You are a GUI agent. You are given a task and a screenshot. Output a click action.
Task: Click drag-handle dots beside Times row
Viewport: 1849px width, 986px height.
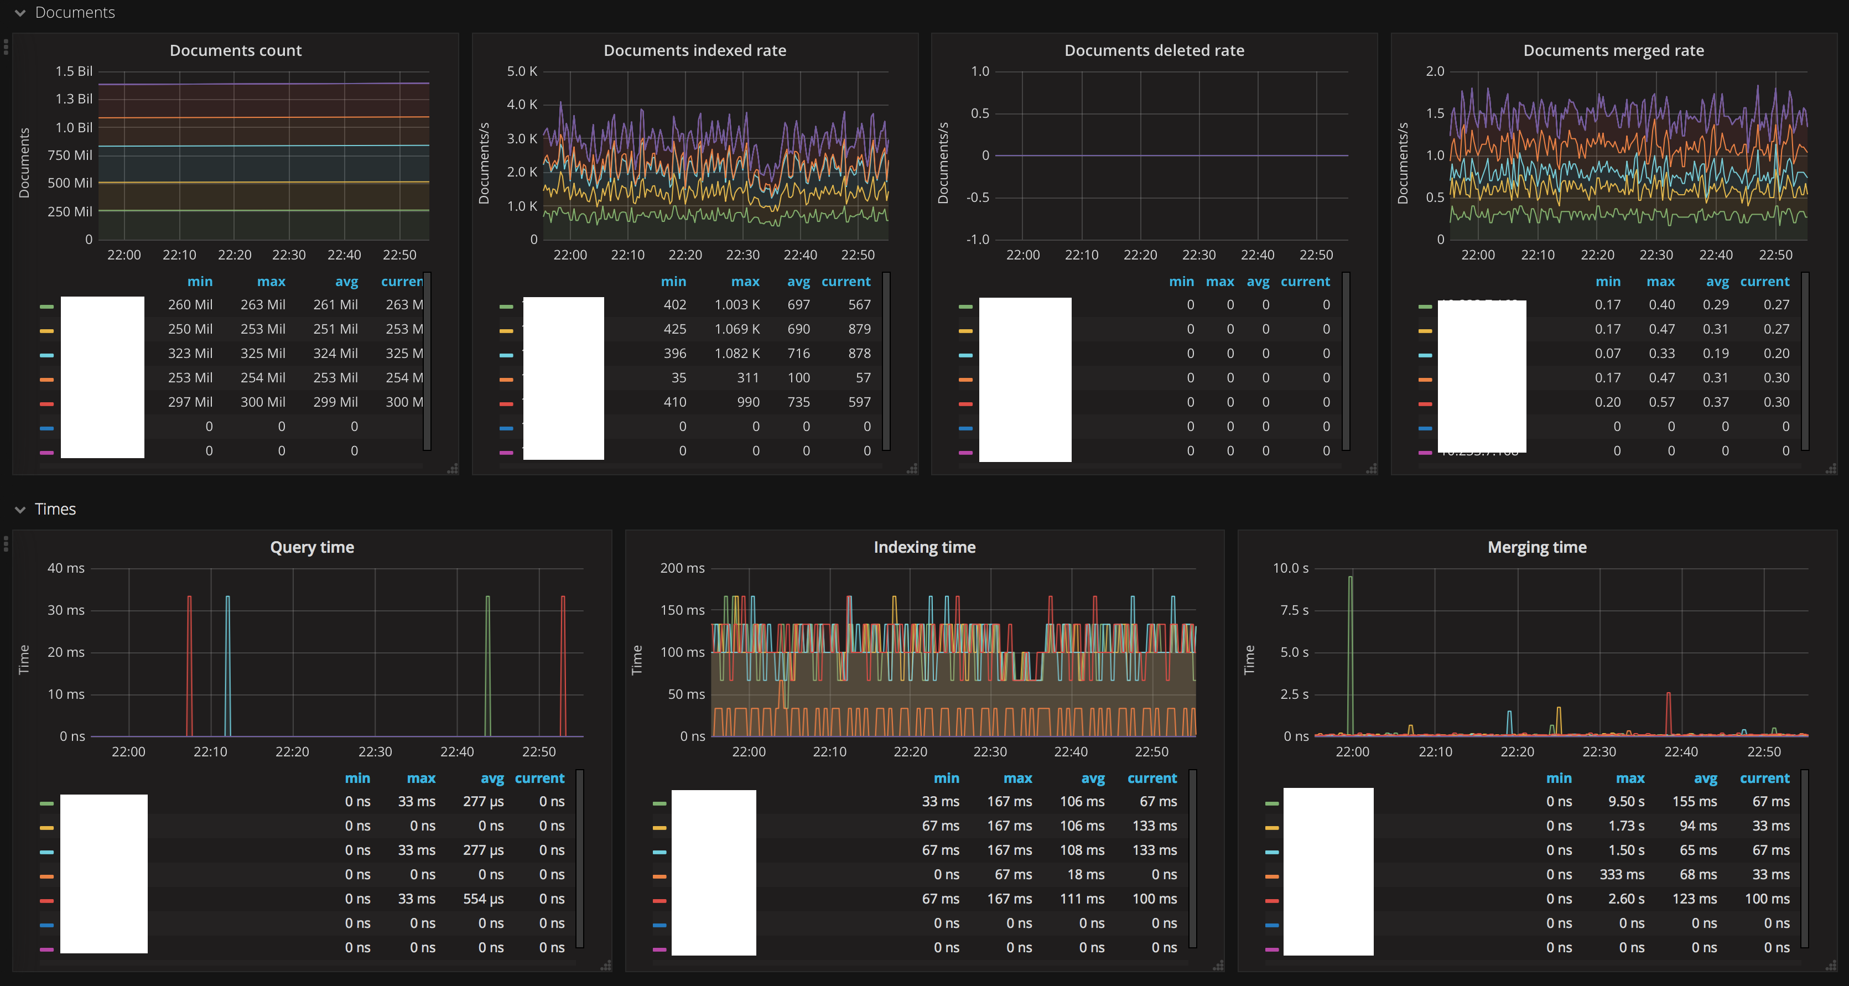coord(6,544)
